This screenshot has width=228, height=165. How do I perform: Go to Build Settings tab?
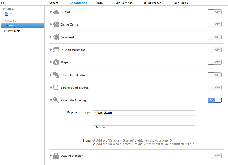pyautogui.click(x=123, y=3)
